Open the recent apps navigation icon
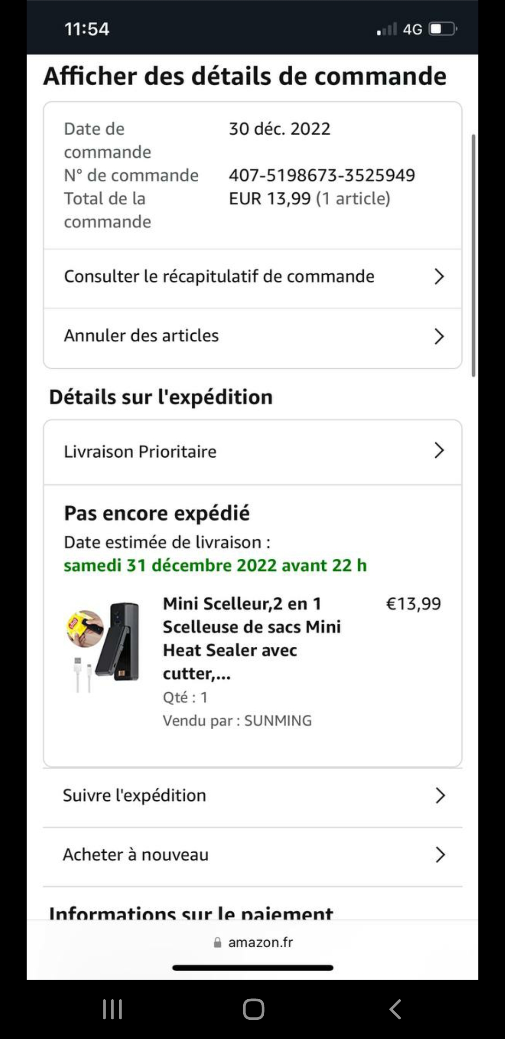The image size is (505, 1039). [113, 1009]
